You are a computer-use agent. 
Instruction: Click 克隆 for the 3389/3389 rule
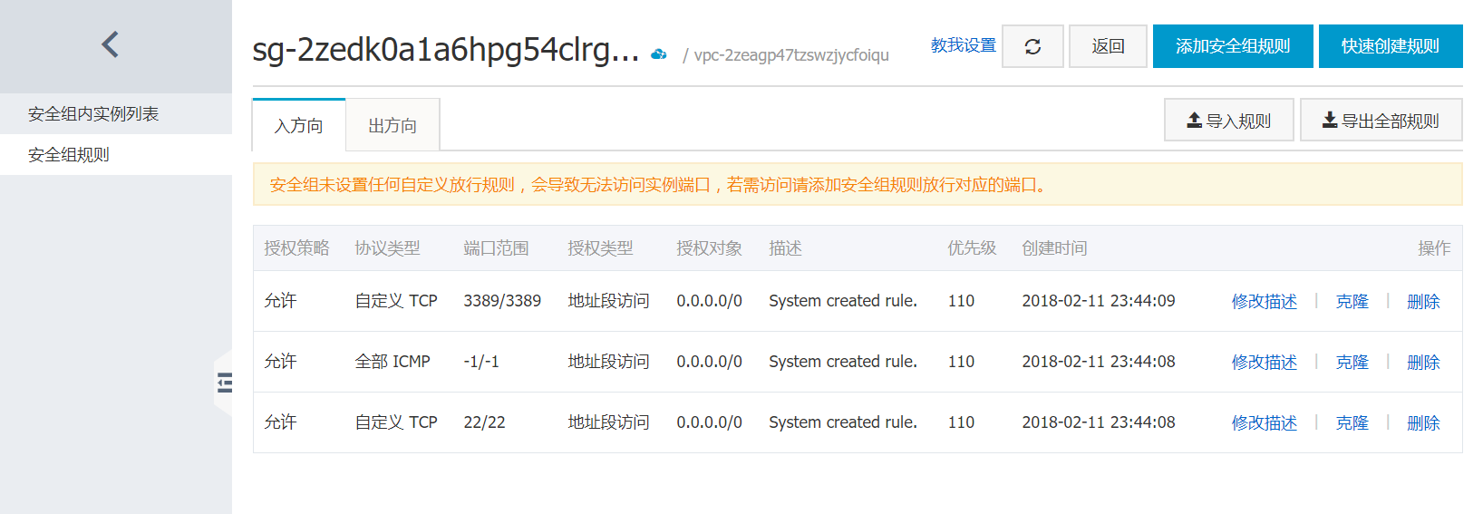[1352, 302]
